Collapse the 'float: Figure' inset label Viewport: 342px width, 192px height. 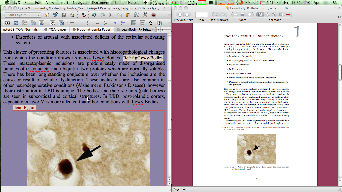coord(25,108)
